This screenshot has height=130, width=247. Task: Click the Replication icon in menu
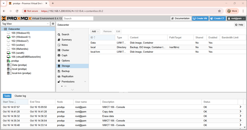(x=59, y=77)
